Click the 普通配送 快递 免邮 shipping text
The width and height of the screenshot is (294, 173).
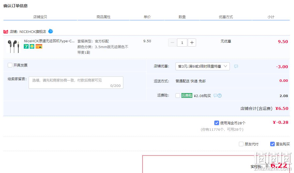[190, 81]
